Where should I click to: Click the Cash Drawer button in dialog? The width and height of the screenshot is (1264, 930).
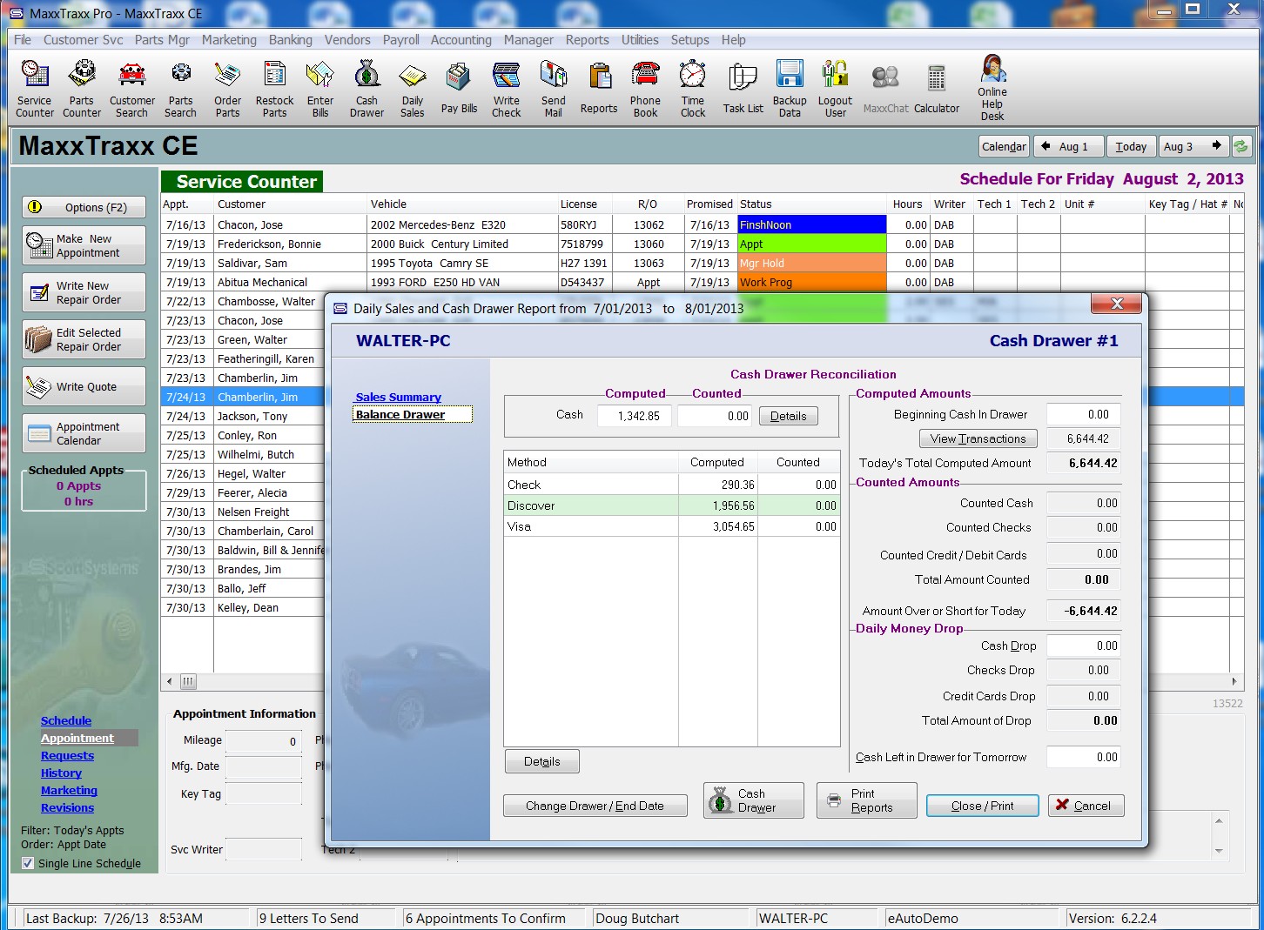pos(754,800)
